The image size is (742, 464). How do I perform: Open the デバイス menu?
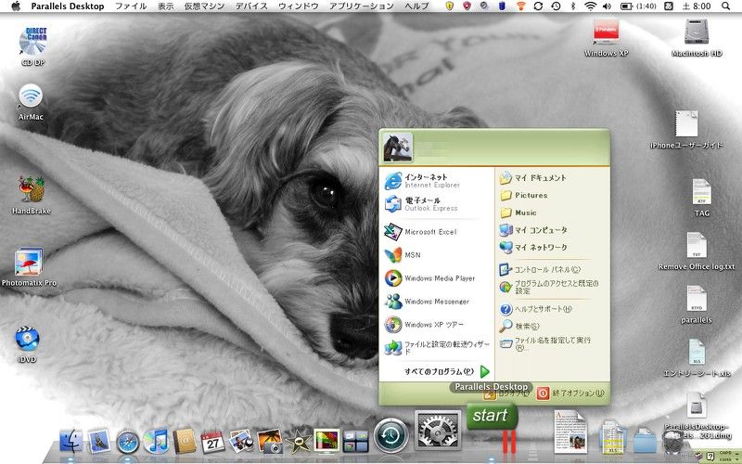click(x=251, y=6)
